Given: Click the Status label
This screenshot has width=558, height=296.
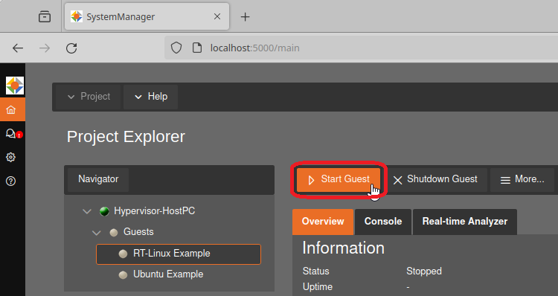Looking at the screenshot, I should click(315, 271).
